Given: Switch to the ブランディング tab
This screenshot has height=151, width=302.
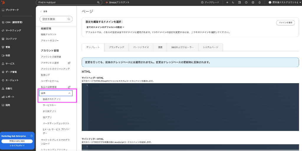Looking at the screenshot, I should (116, 47).
